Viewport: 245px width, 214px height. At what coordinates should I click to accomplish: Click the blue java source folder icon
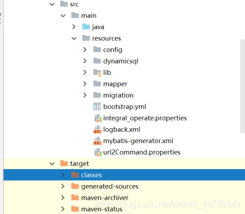(x=86, y=27)
